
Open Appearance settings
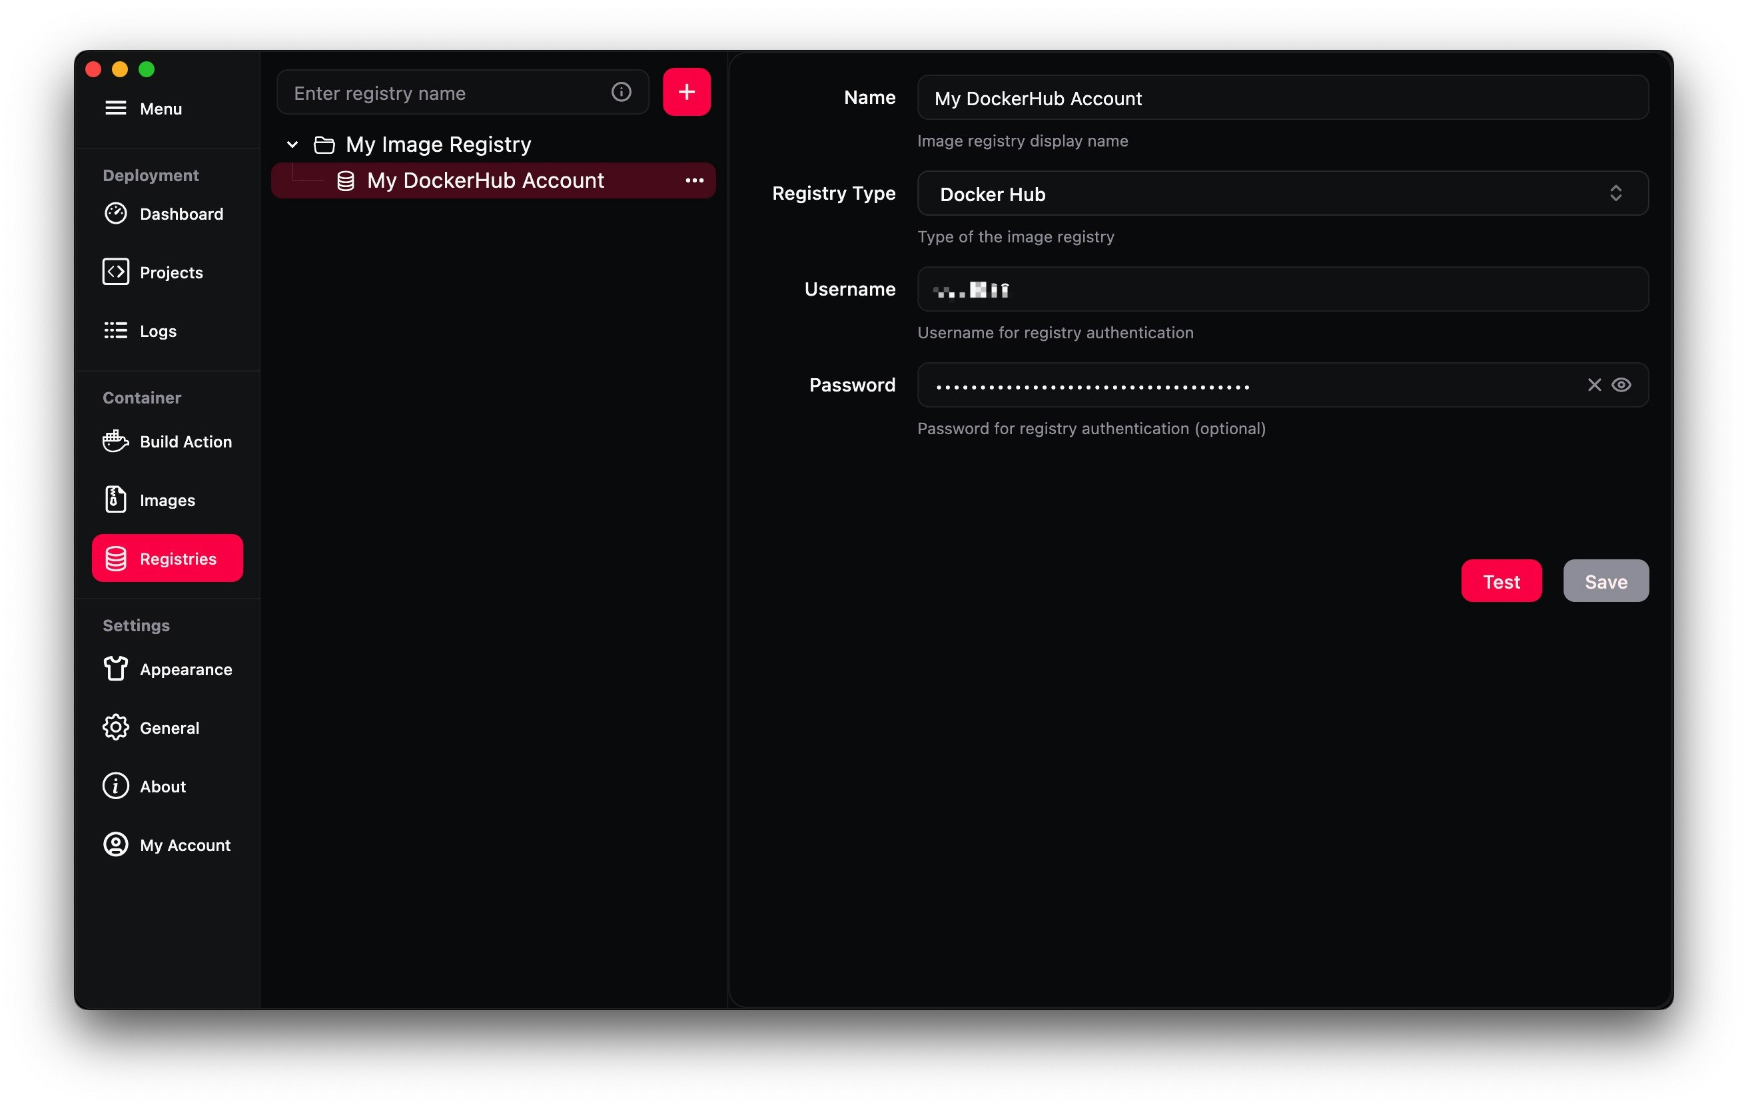pyautogui.click(x=186, y=669)
